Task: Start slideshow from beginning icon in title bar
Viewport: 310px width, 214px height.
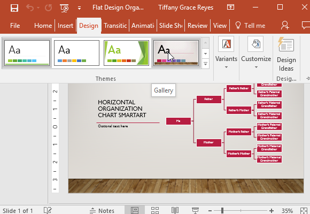Action: coord(64,8)
